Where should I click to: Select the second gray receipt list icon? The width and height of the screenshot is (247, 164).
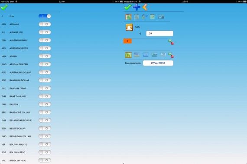pyautogui.click(x=136, y=17)
